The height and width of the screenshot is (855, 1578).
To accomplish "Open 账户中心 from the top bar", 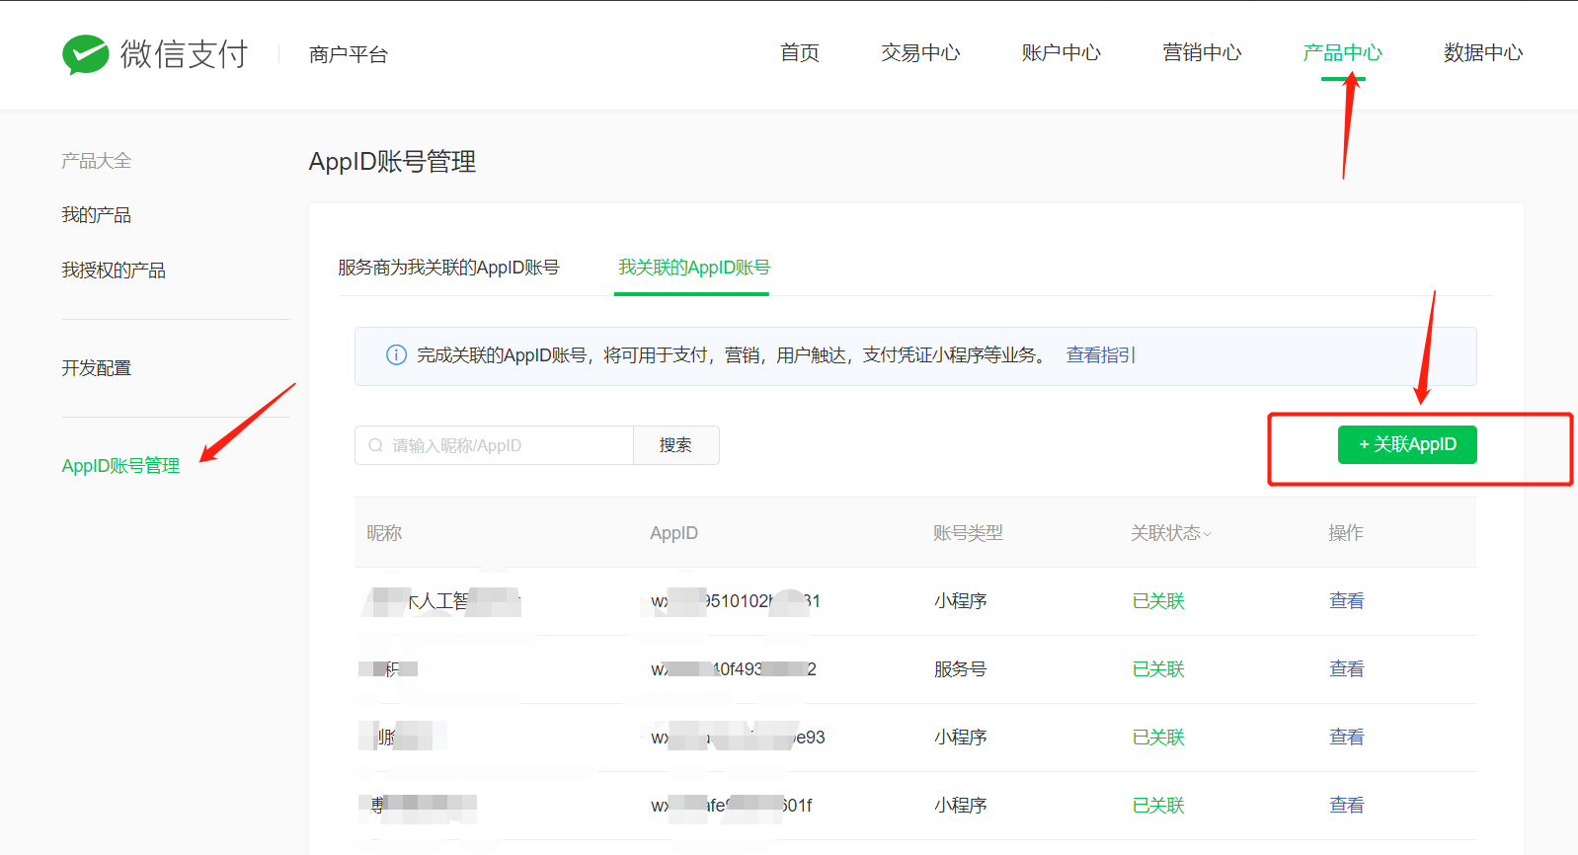I will point(1061,53).
